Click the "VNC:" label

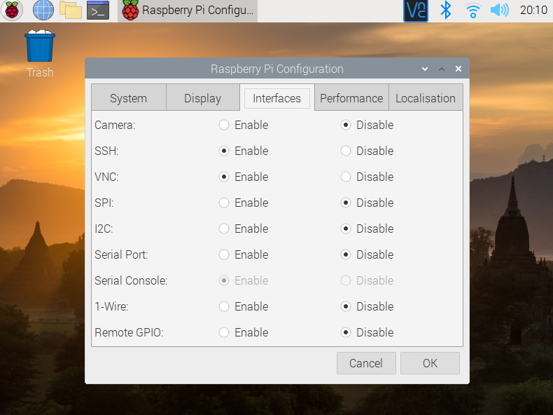pos(106,177)
